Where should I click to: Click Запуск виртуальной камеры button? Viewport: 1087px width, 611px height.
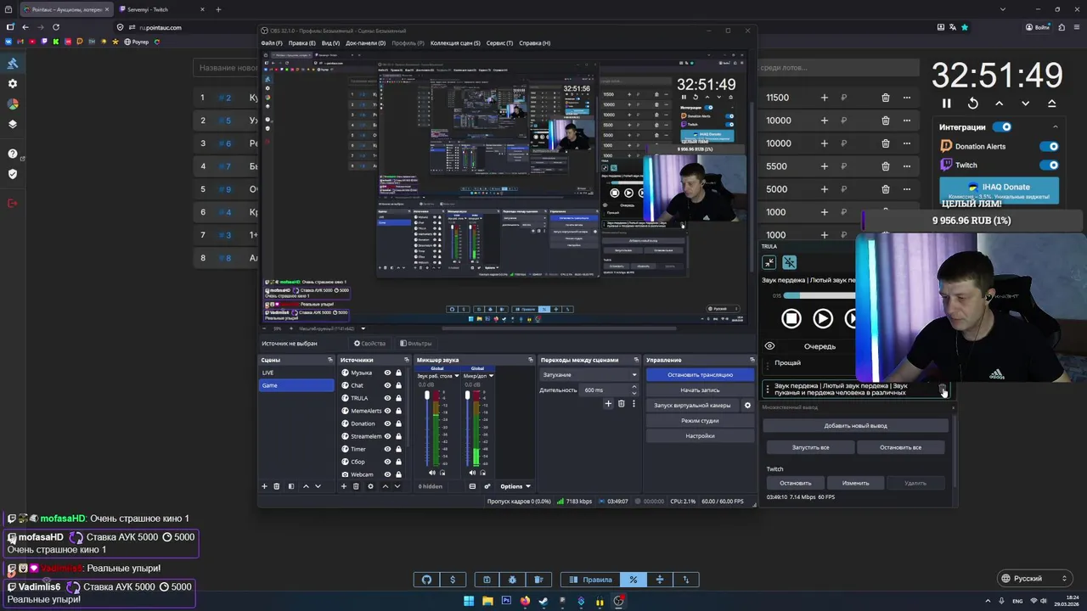[692, 406]
